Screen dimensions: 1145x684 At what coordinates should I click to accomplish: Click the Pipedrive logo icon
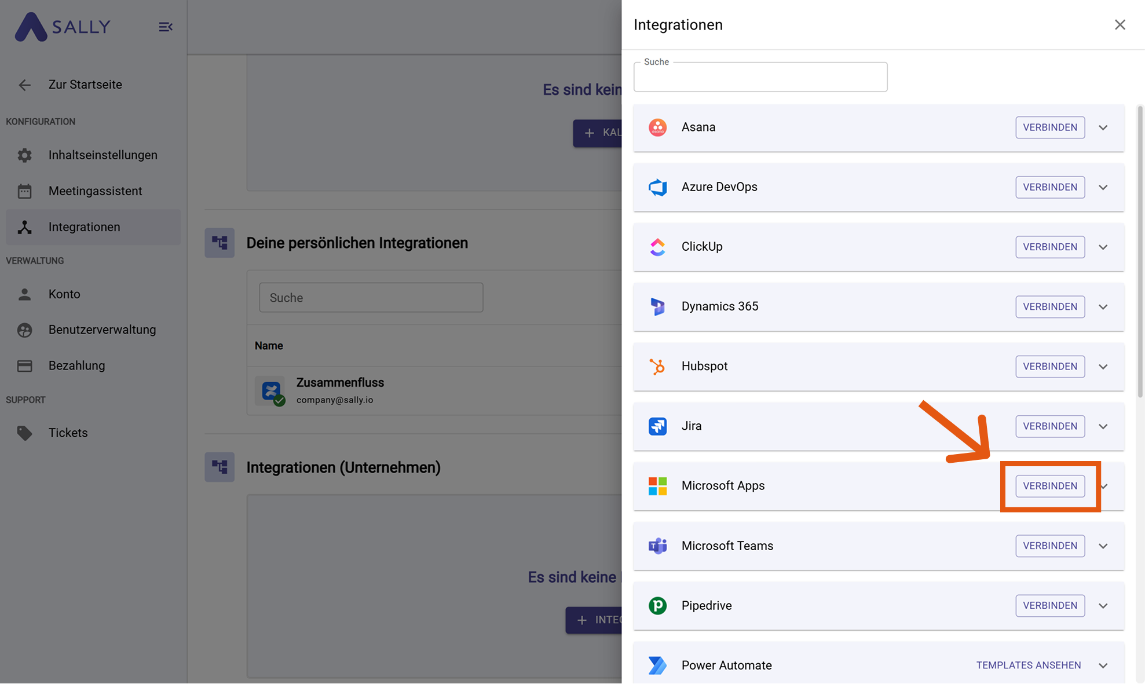[657, 606]
